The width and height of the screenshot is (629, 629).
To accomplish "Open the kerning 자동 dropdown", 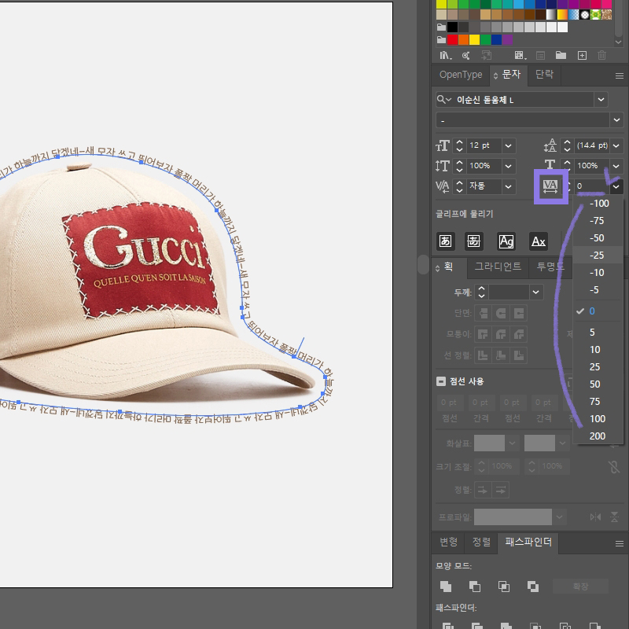I will click(x=508, y=186).
